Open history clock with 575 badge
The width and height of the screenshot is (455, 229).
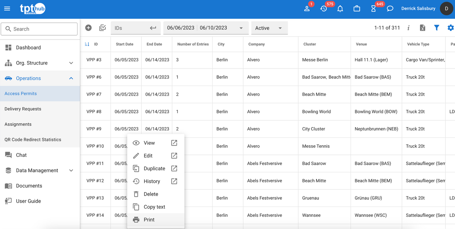[x=324, y=9]
